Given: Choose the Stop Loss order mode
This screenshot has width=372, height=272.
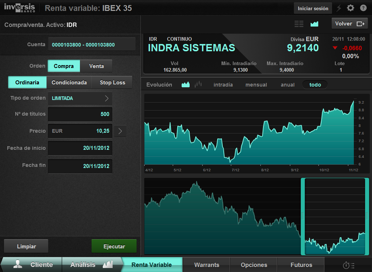Looking at the screenshot, I should coord(112,83).
